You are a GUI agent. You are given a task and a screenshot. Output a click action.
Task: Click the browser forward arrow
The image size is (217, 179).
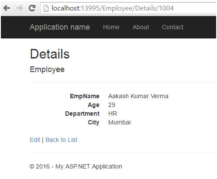pos(19,8)
